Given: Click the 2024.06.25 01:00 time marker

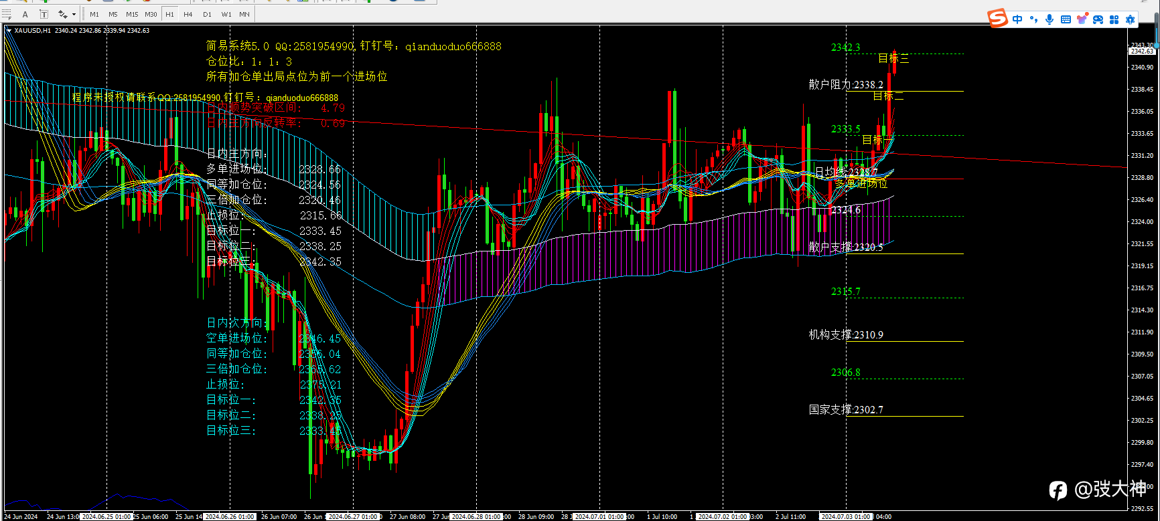Looking at the screenshot, I should 106,516.
